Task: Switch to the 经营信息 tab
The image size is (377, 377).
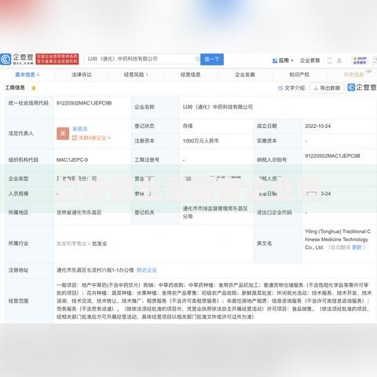Action: click(190, 75)
